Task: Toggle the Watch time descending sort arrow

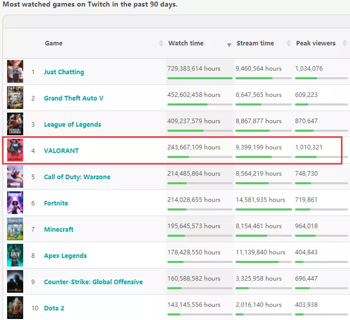Action: (229, 45)
